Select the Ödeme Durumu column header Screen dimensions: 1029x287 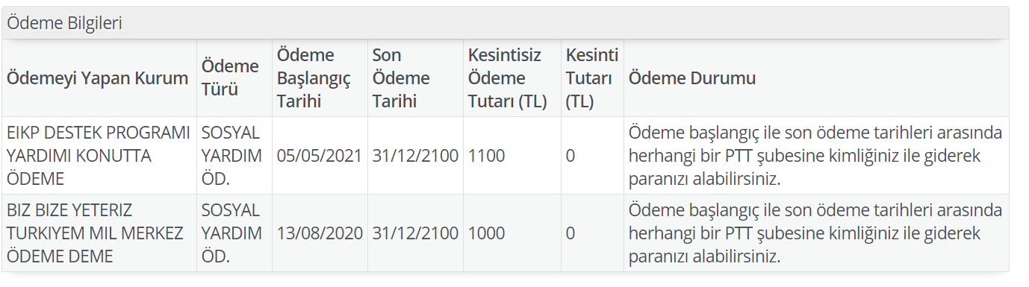coord(692,78)
